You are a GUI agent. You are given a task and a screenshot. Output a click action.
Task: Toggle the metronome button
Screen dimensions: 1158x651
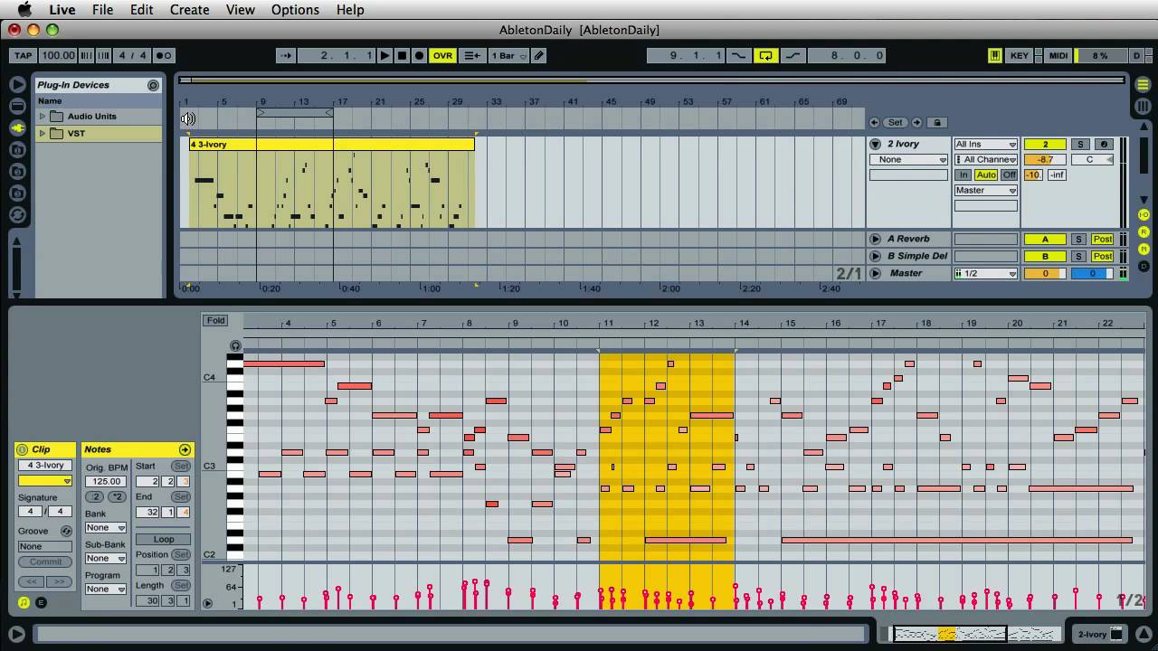163,55
